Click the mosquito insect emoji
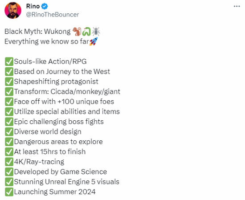The height and width of the screenshot is (200, 245). coord(96,32)
